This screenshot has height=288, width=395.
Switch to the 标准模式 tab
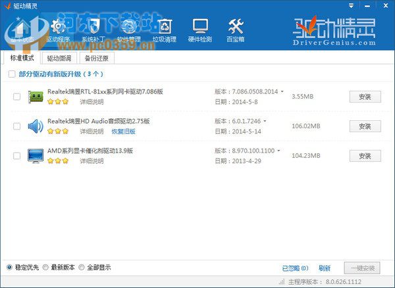[x=22, y=58]
